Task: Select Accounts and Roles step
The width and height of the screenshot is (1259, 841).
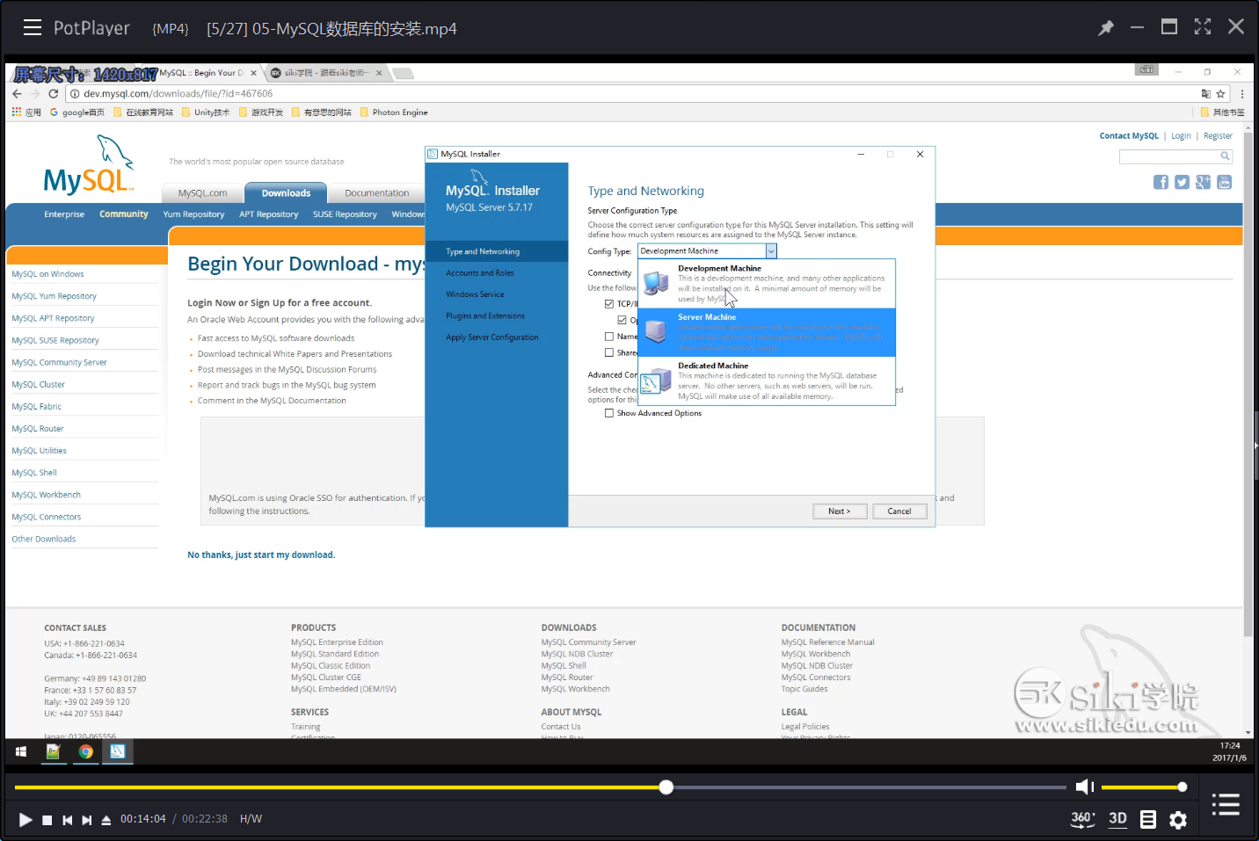Action: pos(480,273)
